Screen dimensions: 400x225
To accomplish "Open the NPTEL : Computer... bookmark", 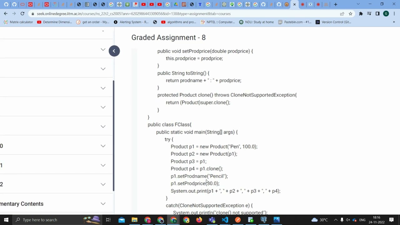I will point(217,22).
